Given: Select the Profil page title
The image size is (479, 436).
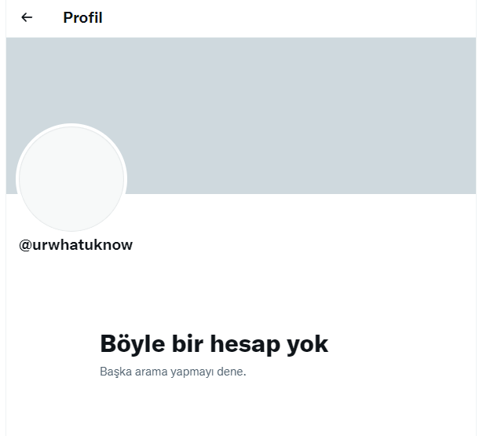Looking at the screenshot, I should 82,17.
